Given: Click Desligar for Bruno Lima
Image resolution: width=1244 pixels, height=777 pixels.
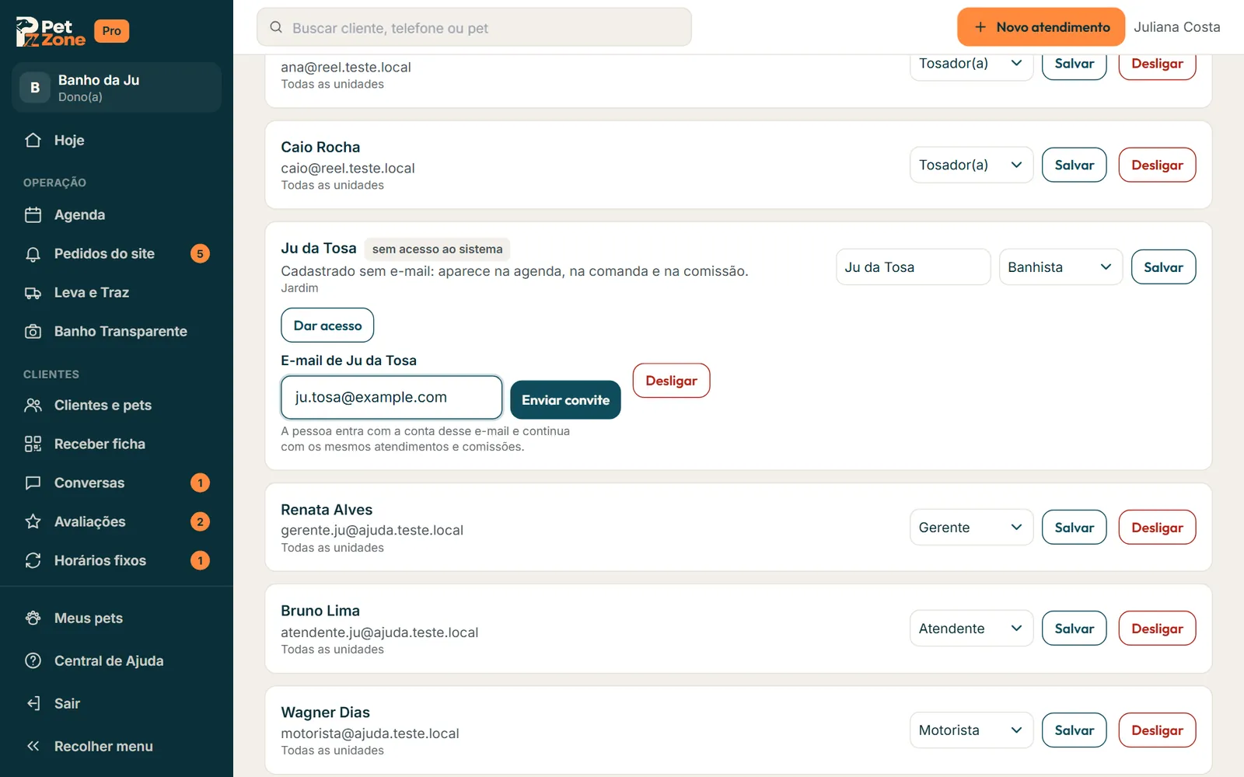Looking at the screenshot, I should coord(1157,629).
